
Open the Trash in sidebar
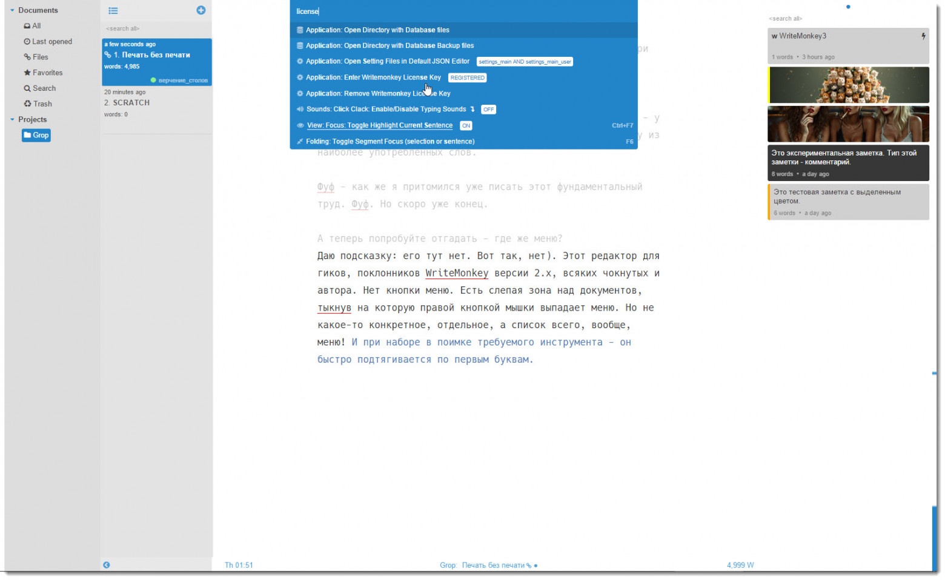pos(38,104)
